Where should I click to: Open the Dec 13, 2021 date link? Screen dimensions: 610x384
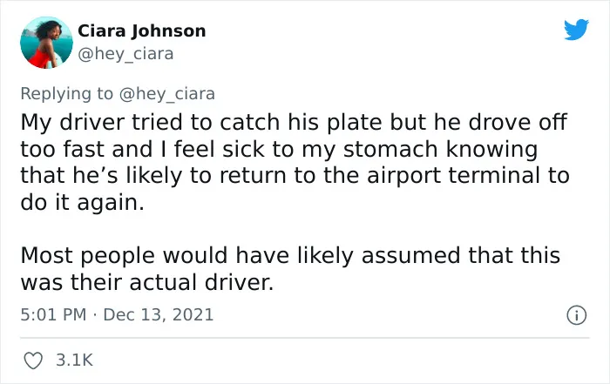159,314
